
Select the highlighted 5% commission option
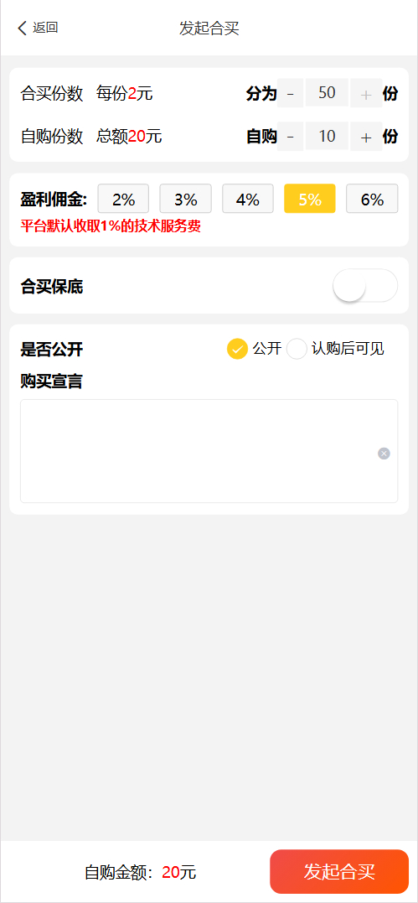[x=310, y=200]
